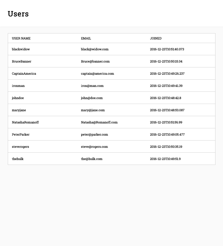Select the joined date ending in 10:51:56.99
This screenshot has height=246, width=223.
(166, 122)
